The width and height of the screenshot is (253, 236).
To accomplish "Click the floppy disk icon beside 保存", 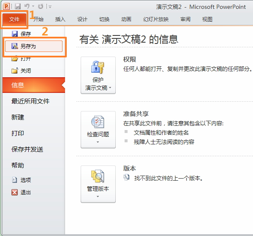I will [x=15, y=34].
